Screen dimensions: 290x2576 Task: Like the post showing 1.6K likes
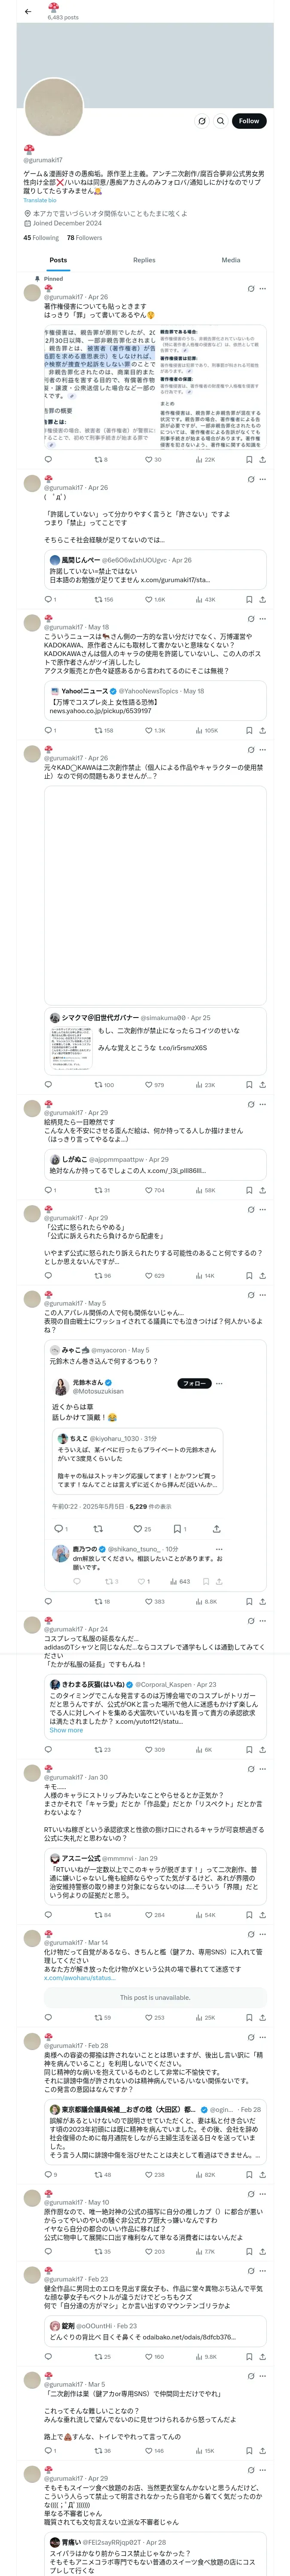153,600
